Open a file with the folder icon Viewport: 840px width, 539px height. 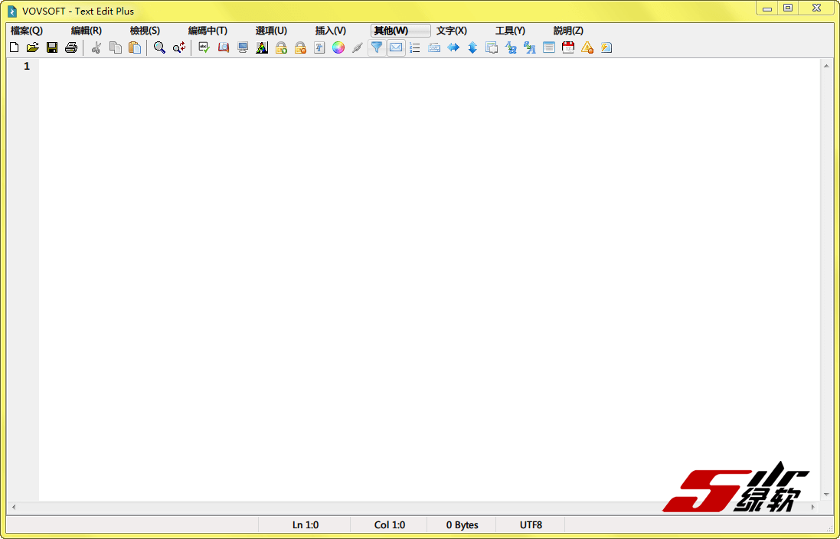pos(32,47)
